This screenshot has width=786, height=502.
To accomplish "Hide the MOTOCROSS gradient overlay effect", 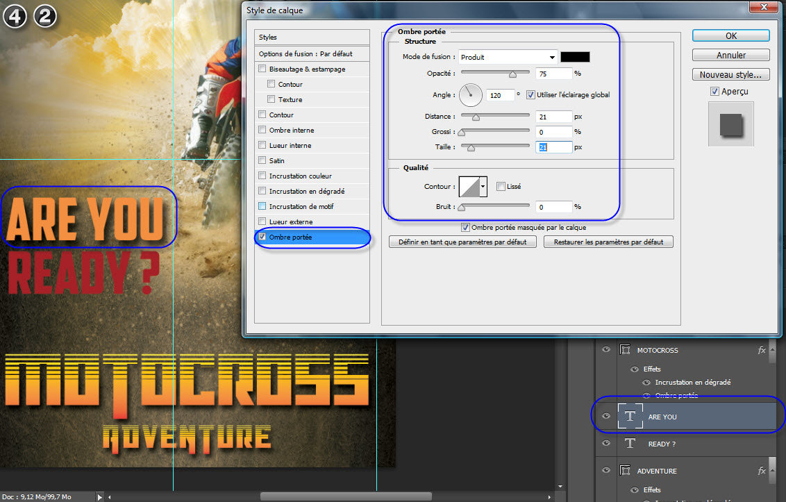I will tap(646, 383).
